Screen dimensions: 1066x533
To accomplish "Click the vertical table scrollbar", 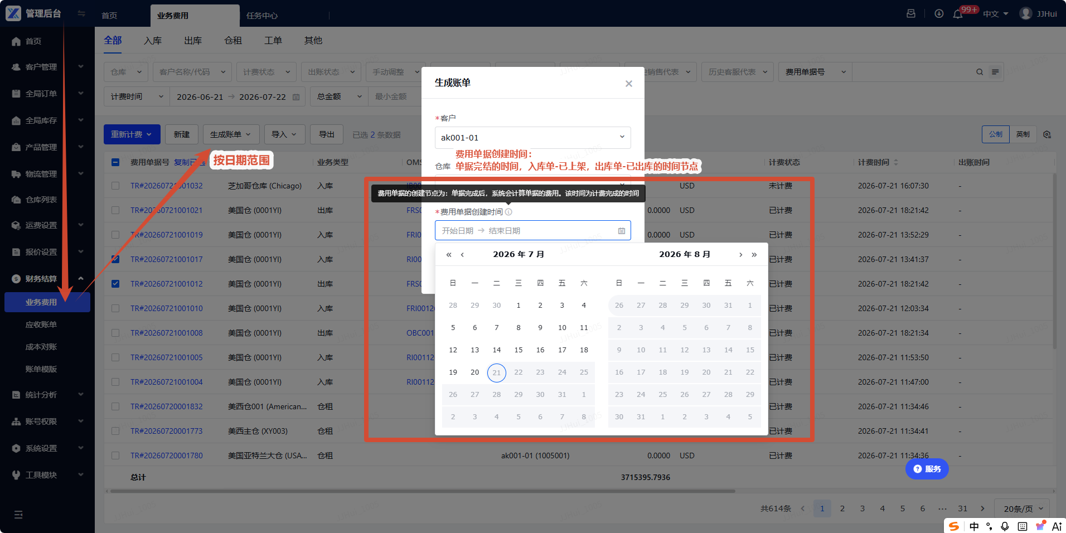I will [x=1054, y=260].
